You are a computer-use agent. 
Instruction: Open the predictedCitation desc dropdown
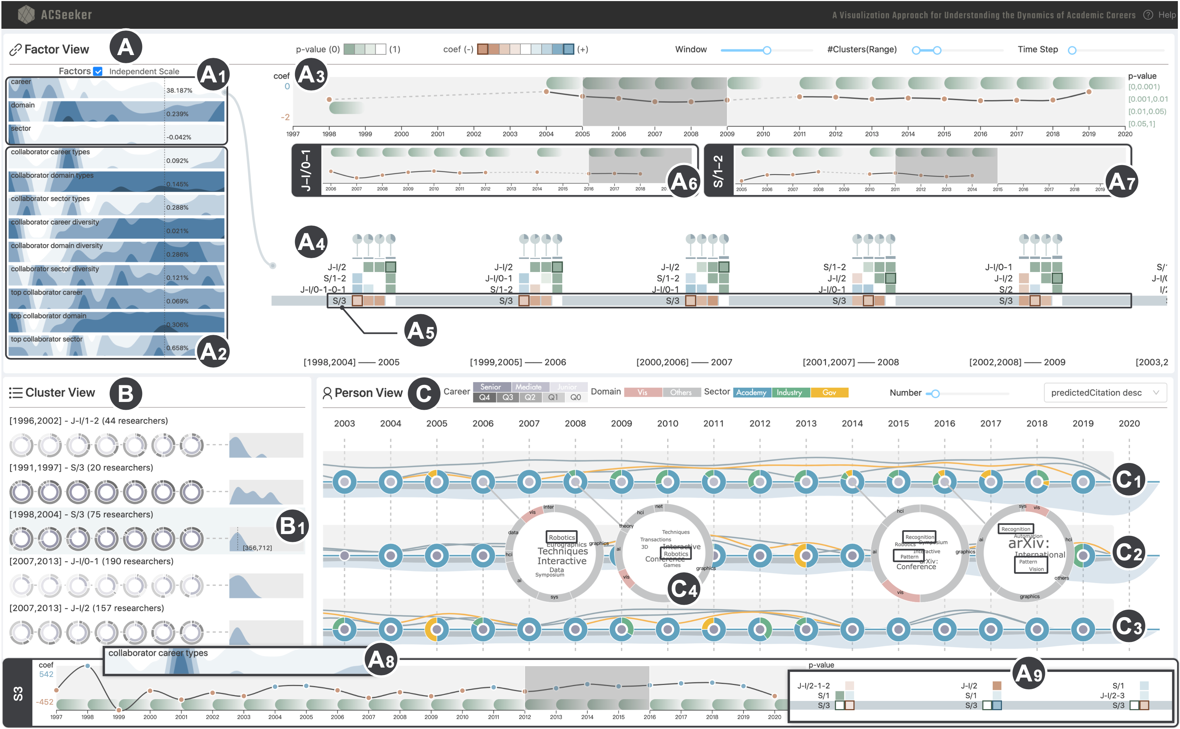[x=1105, y=392]
